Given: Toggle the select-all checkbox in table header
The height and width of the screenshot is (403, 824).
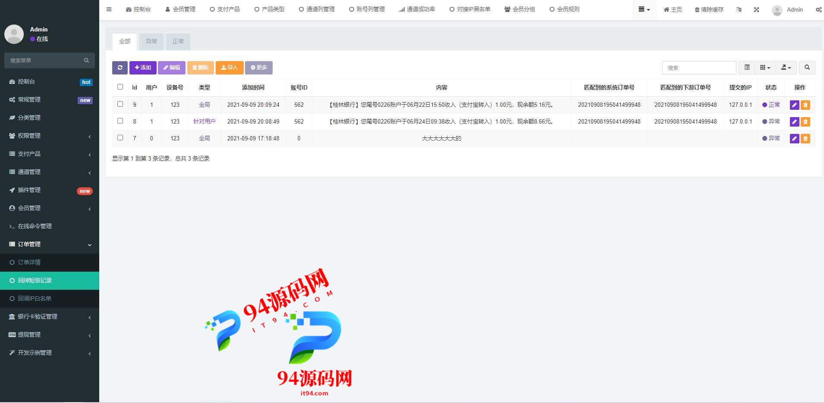Looking at the screenshot, I should [120, 87].
